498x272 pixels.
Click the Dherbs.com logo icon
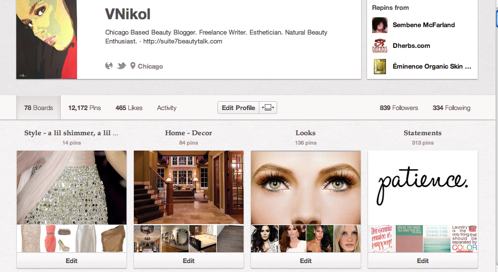click(x=379, y=45)
